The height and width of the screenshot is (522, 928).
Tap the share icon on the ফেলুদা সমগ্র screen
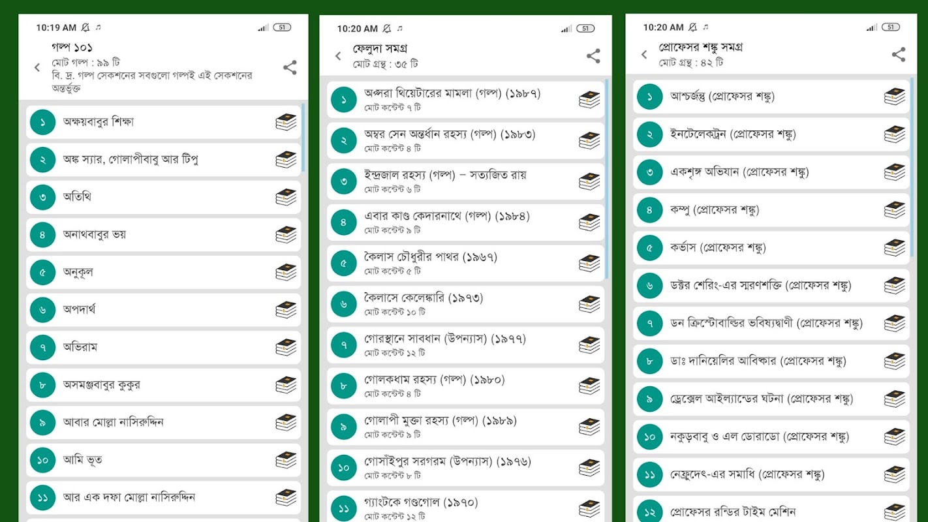point(593,56)
